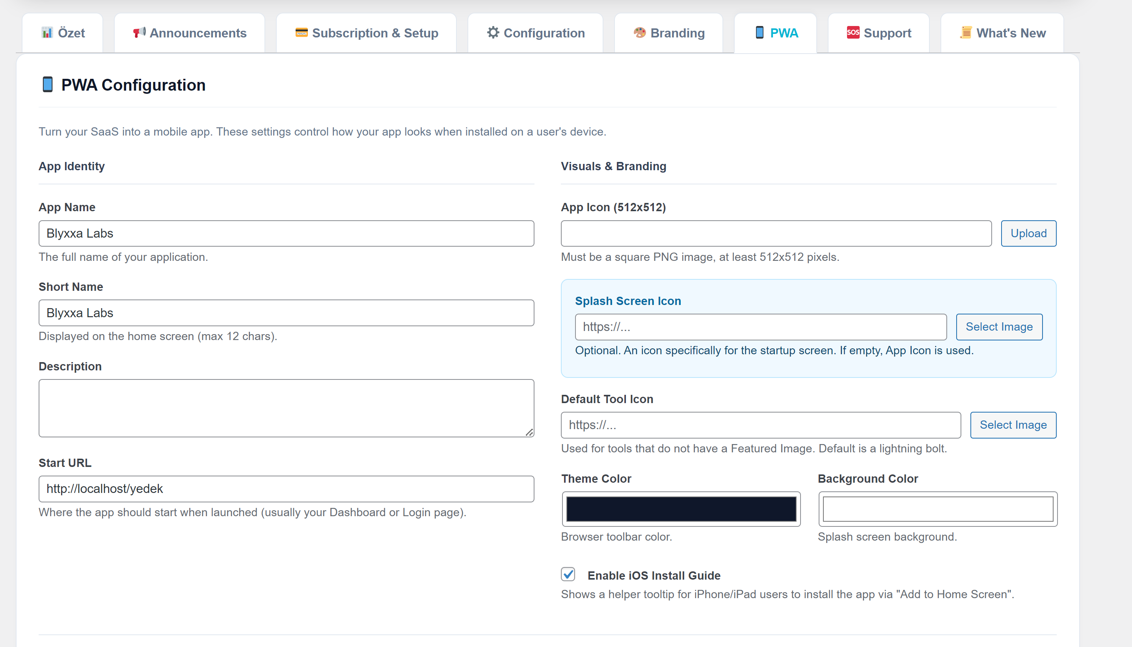
Task: Click the phone icon beside PWA Configuration heading
Action: point(48,84)
